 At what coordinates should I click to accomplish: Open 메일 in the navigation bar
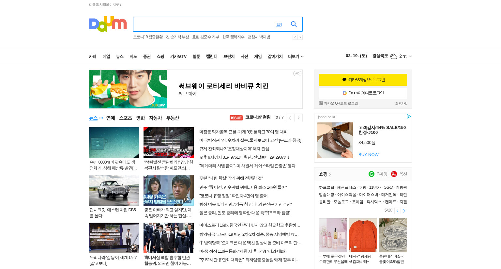click(106, 56)
